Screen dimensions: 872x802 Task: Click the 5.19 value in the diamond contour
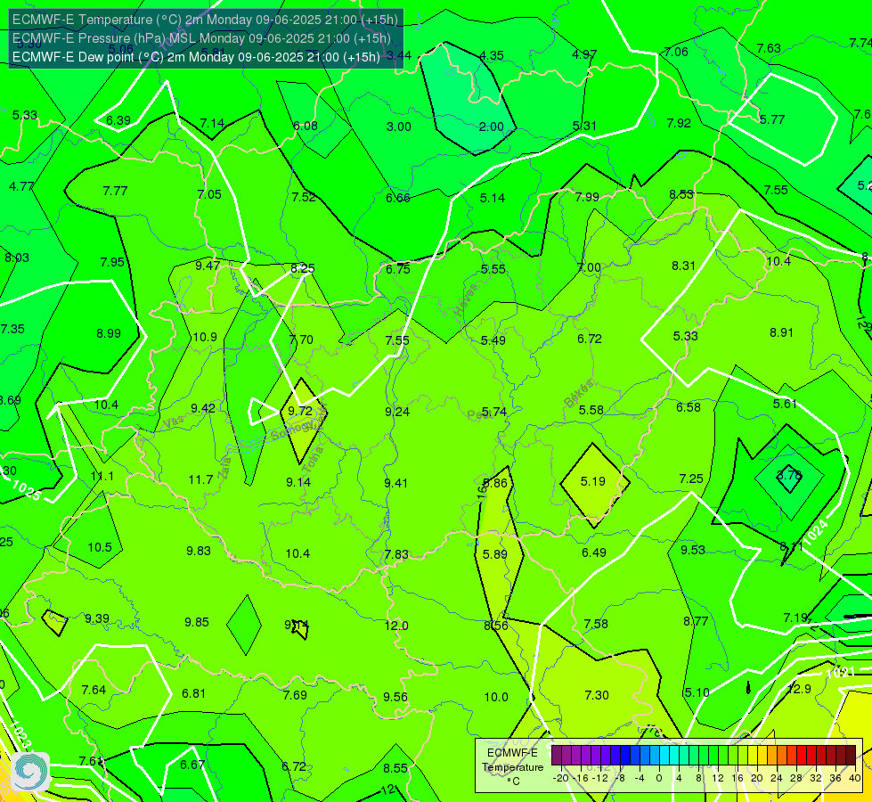tap(593, 481)
